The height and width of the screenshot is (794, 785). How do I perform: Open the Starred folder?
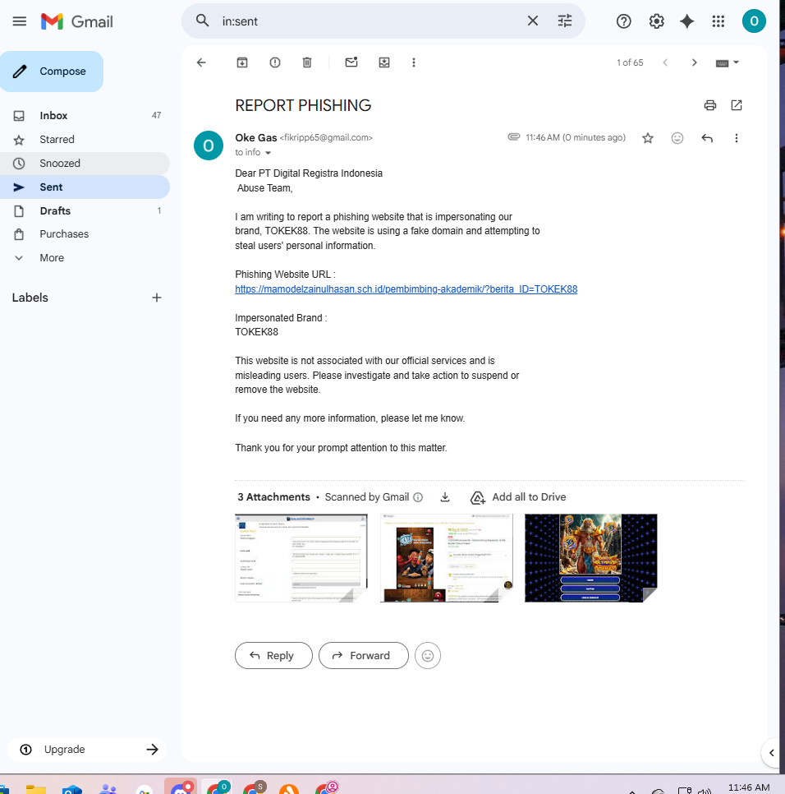point(85,139)
